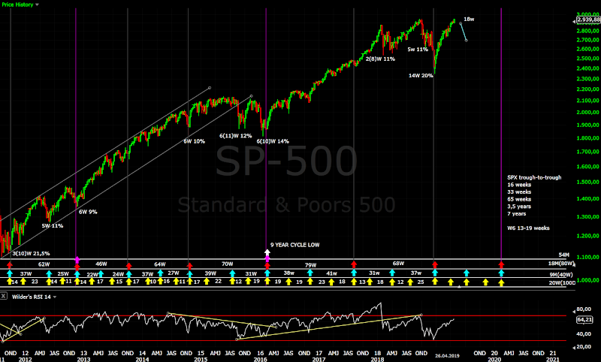Screen dimensions: 601x362
Task: Select the 33 weeks note line
Action: tap(519, 192)
